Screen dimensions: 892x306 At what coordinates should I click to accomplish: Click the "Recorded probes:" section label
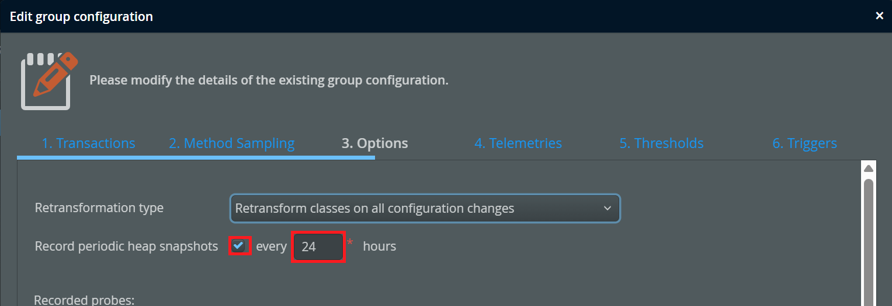click(84, 300)
